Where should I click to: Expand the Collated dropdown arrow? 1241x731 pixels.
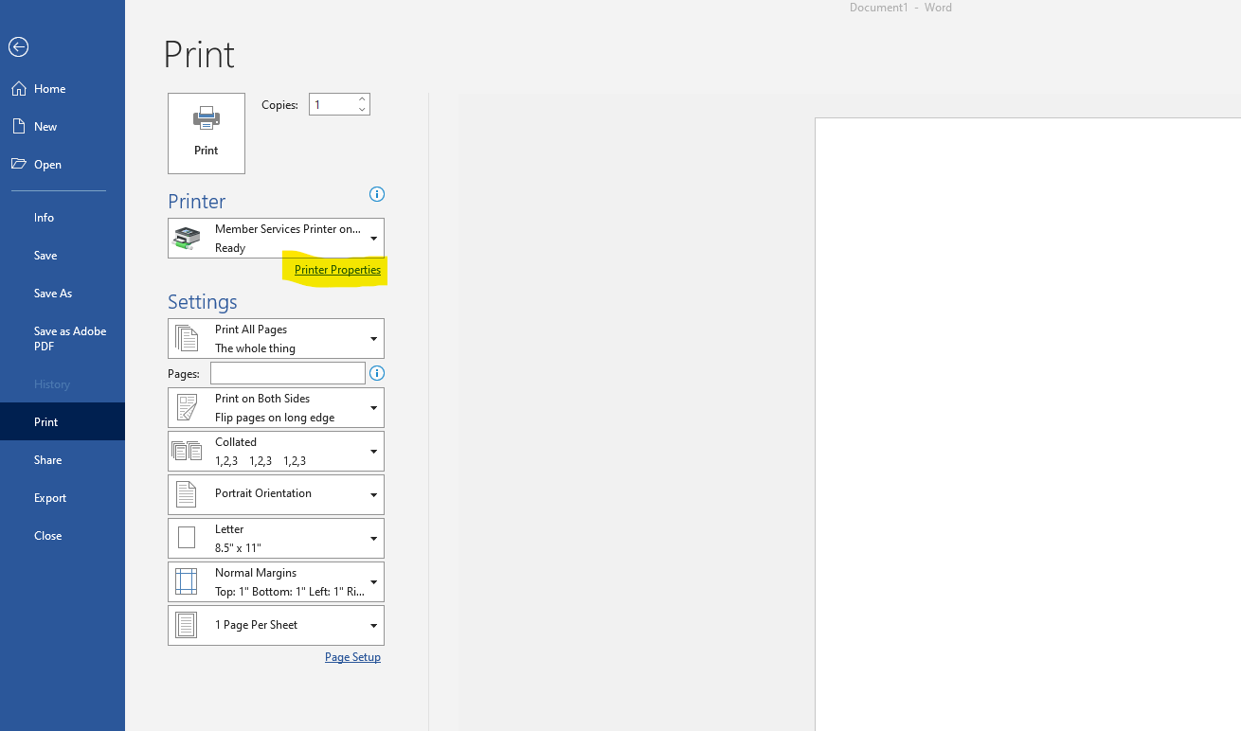(373, 452)
